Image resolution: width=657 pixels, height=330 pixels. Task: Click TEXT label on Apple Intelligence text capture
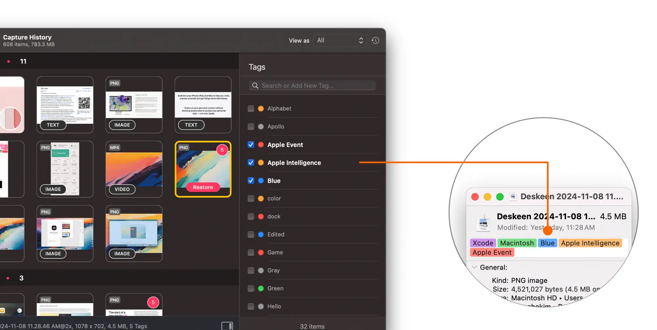[x=191, y=125]
